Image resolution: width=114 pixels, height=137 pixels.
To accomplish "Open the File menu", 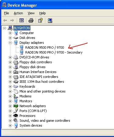I will 6,13.
